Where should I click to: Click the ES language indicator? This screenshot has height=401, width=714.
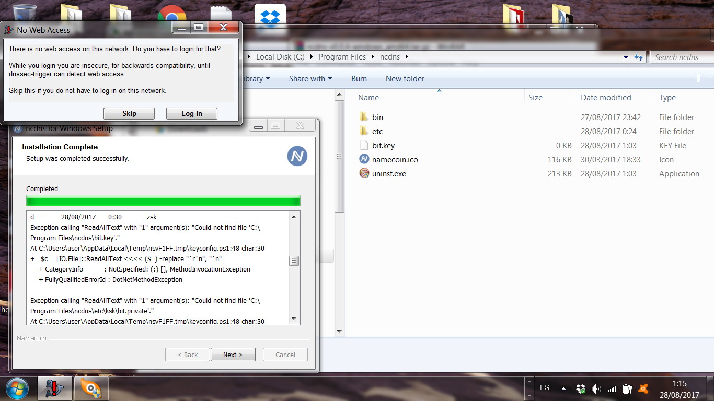point(545,387)
